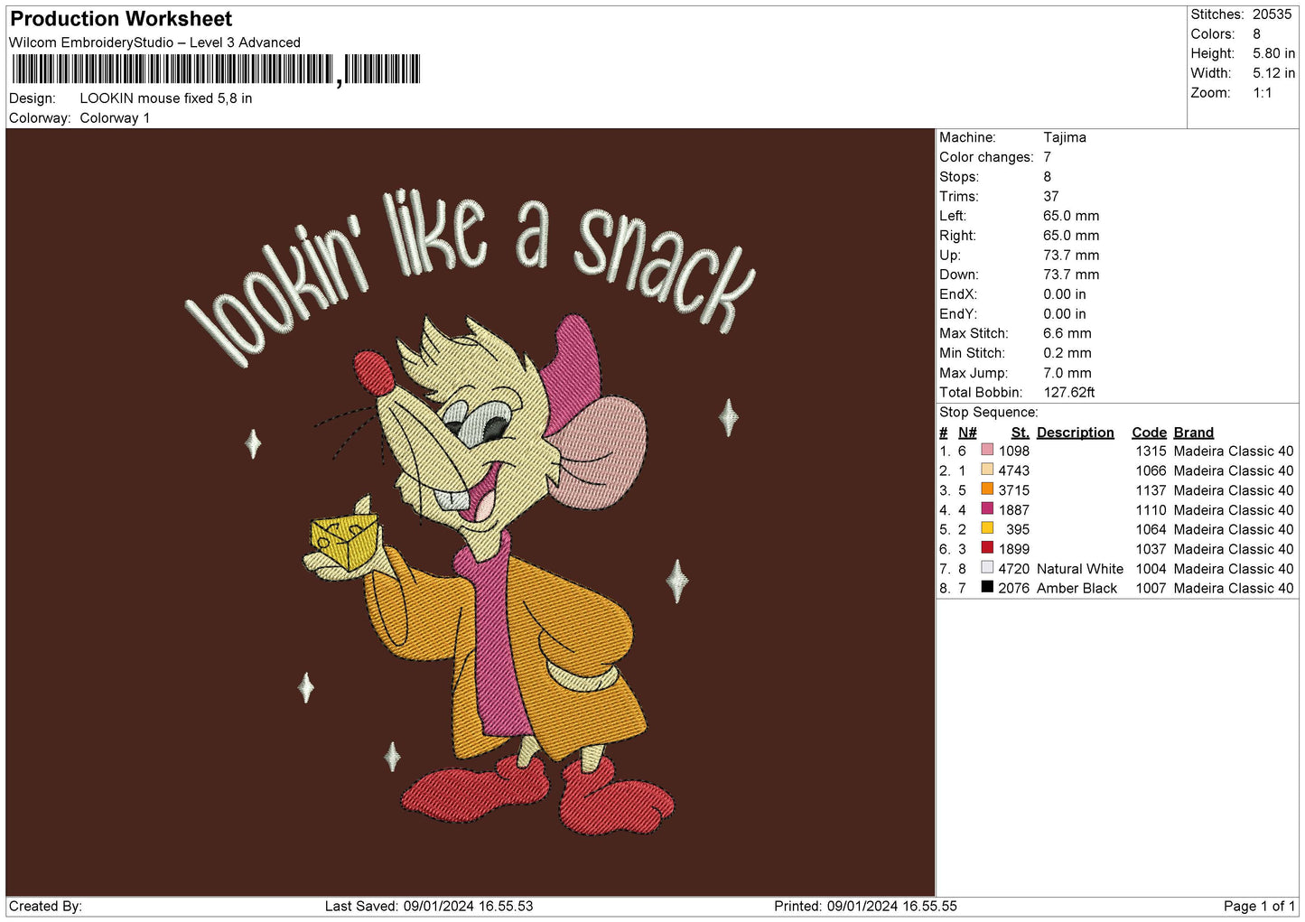The image size is (1305, 922).
Task: Click the pink color swatch for thread 1098
Action: coord(987,450)
